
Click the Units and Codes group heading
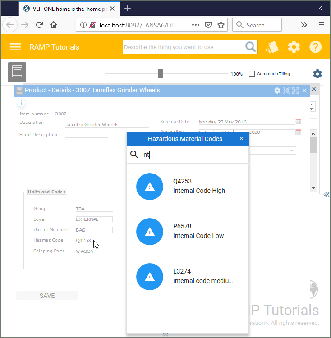click(x=46, y=192)
